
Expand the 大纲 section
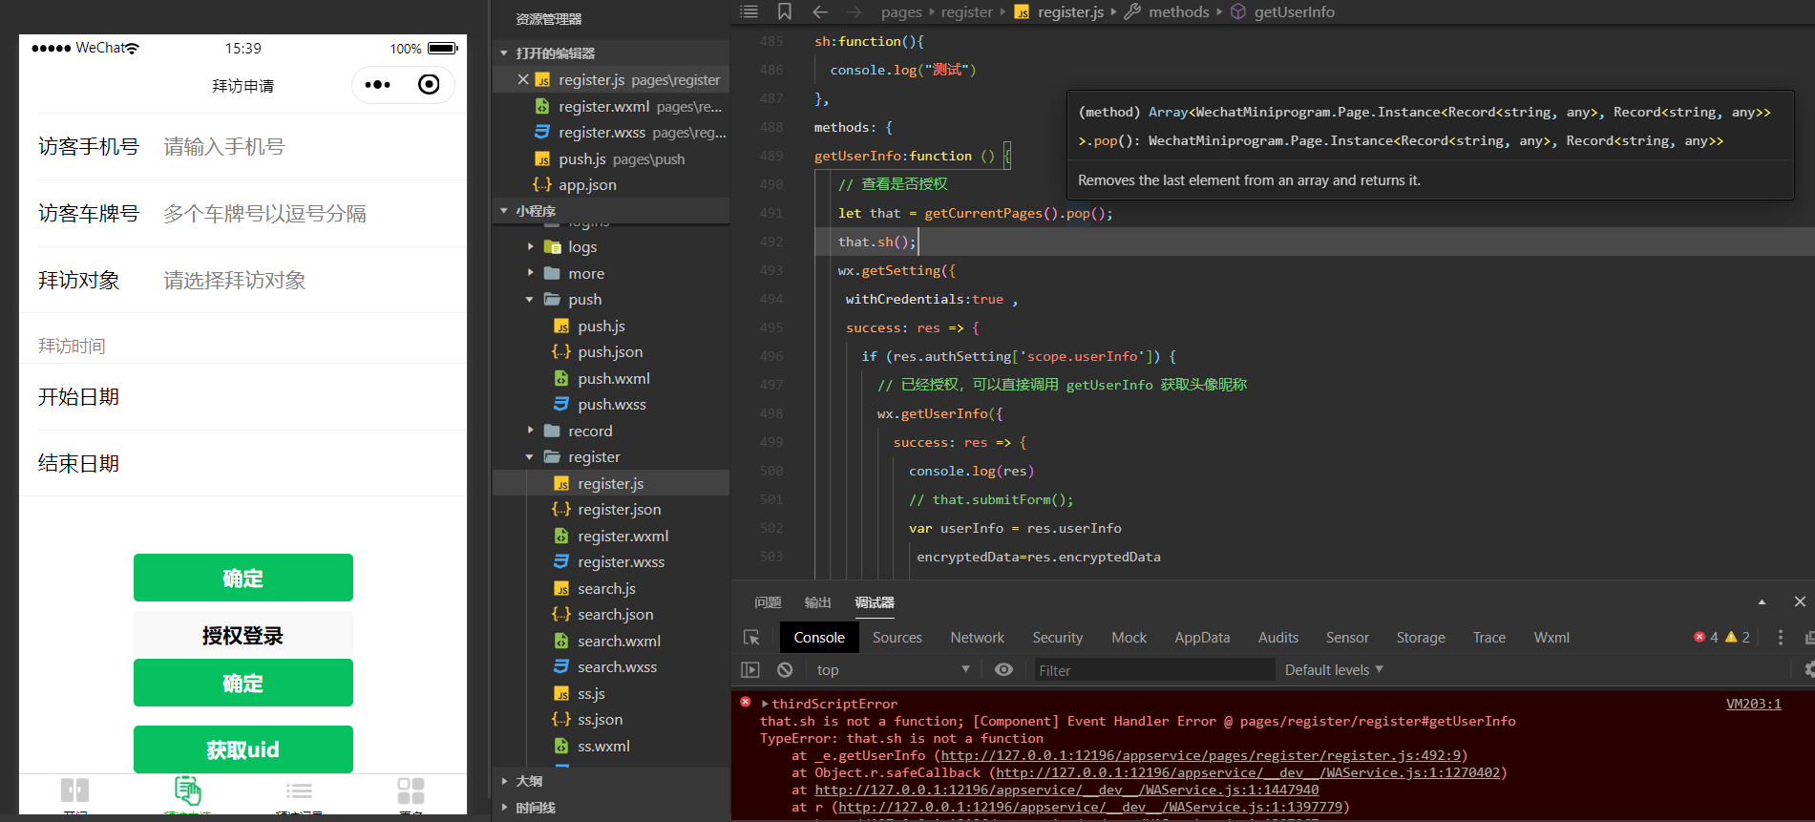[504, 781]
